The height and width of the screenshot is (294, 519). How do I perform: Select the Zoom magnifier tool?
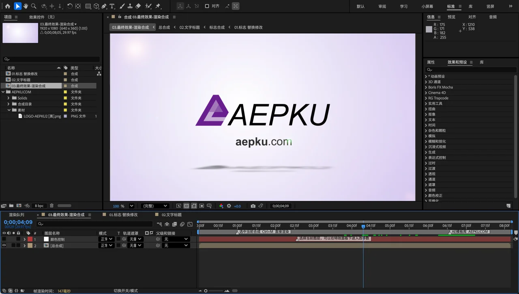[x=34, y=6]
